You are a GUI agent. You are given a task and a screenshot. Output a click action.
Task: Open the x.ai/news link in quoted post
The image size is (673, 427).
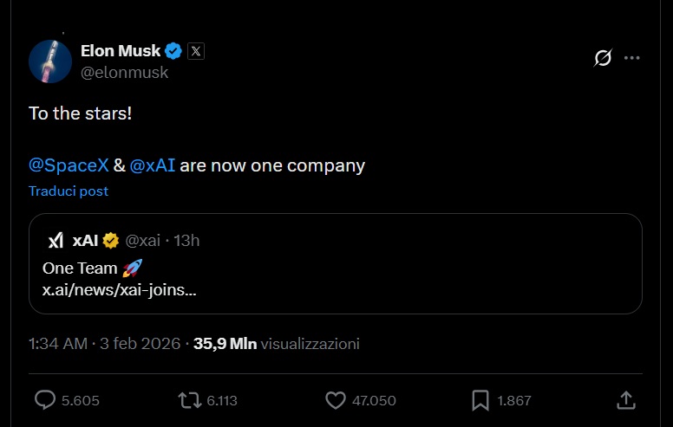pos(119,290)
